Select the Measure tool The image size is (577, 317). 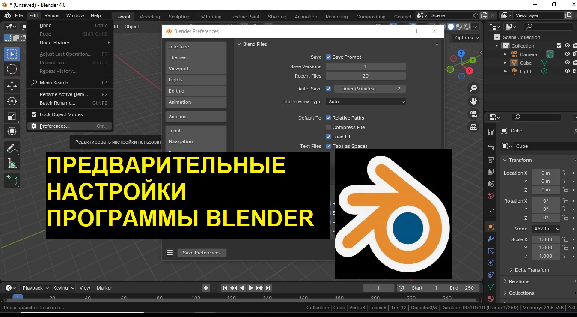(x=12, y=164)
